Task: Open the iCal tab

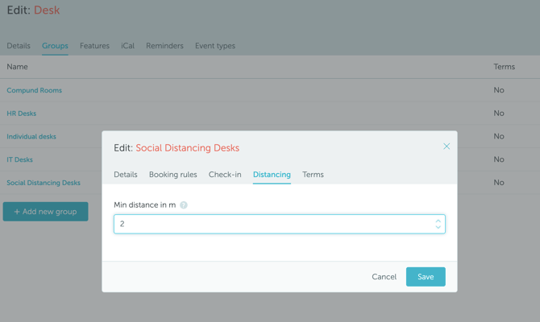Action: point(127,46)
